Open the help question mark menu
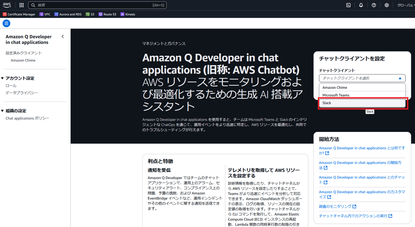This screenshot has height=227, width=415. [x=374, y=5]
